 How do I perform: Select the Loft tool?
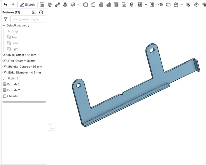click(65, 5)
